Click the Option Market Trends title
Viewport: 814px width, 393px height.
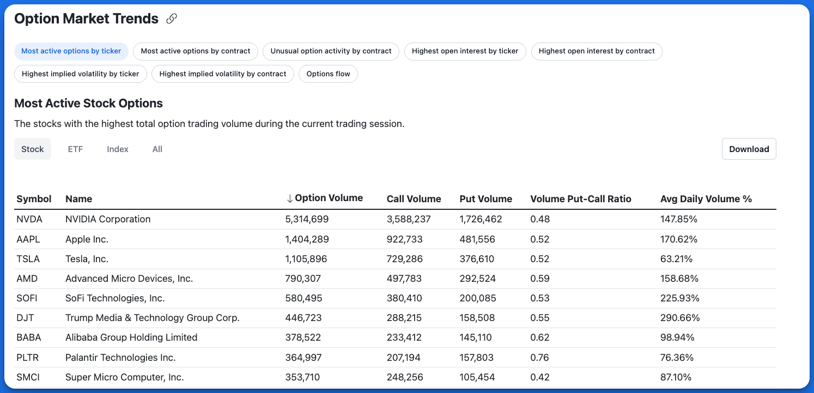pyautogui.click(x=86, y=19)
